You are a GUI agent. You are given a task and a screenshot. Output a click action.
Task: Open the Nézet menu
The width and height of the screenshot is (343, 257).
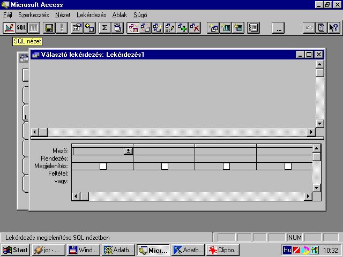tap(63, 15)
